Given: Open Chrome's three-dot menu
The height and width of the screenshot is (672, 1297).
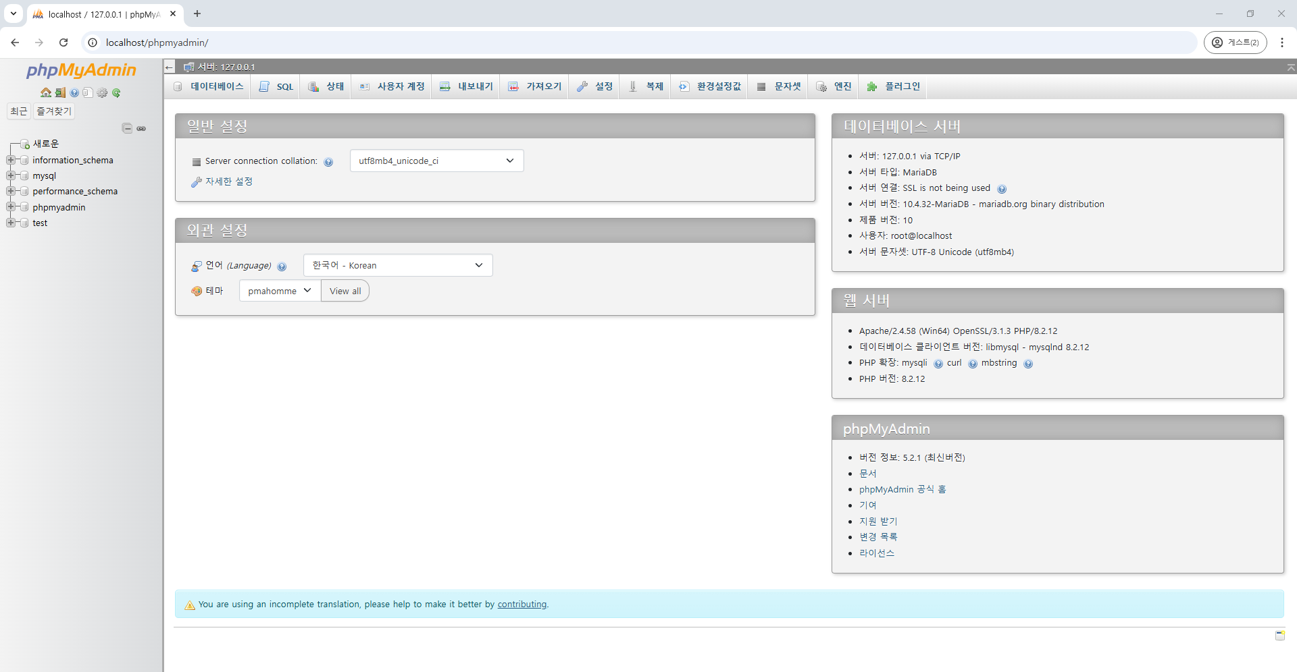Looking at the screenshot, I should pos(1282,43).
